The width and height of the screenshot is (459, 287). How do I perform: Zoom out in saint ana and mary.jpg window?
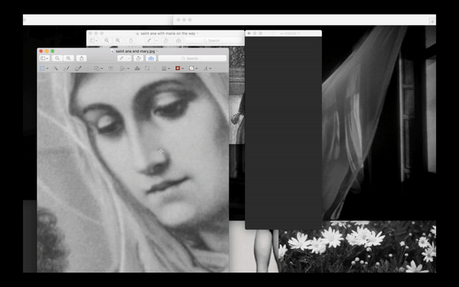[x=57, y=58]
